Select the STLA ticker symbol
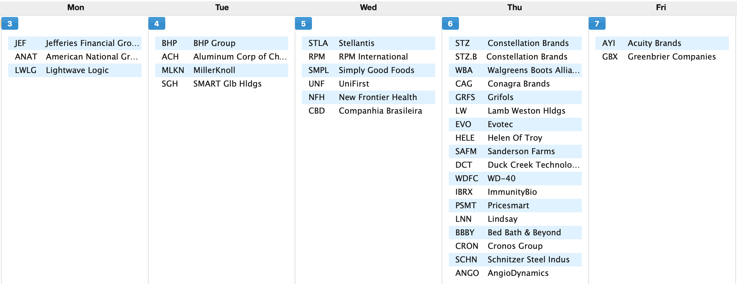The image size is (737, 284). pos(318,43)
